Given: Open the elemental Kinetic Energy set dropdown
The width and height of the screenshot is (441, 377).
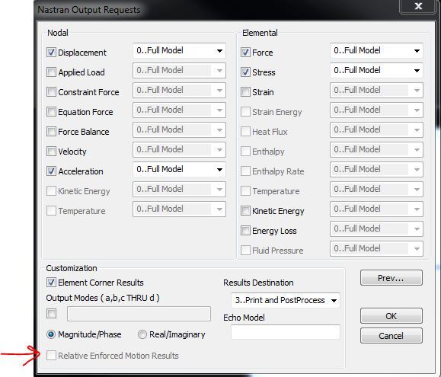Looking at the screenshot, I should (x=376, y=209).
